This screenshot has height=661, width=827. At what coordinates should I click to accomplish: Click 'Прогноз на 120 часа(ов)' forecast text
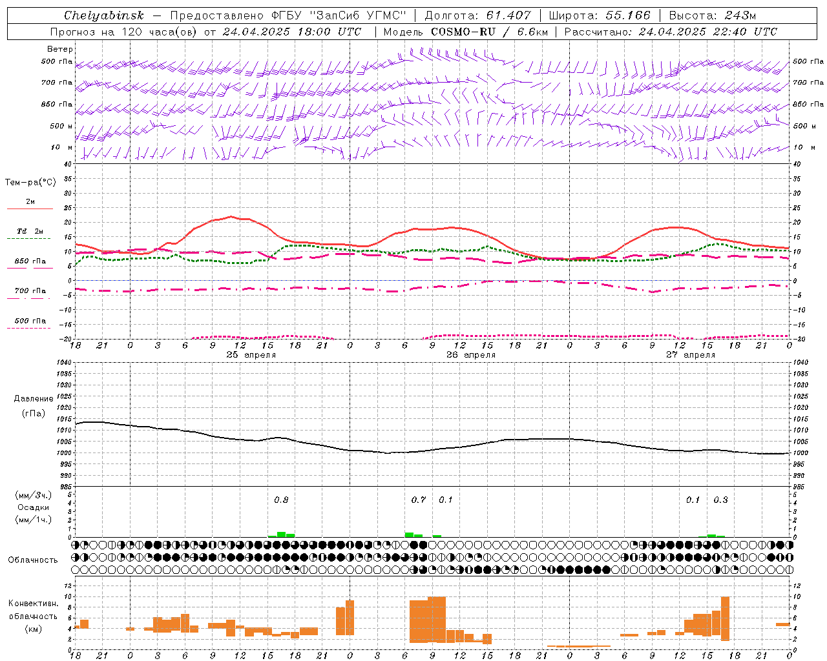coord(124,32)
